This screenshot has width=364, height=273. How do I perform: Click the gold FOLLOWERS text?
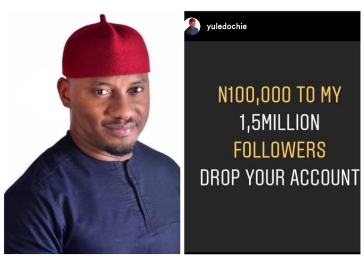click(280, 150)
